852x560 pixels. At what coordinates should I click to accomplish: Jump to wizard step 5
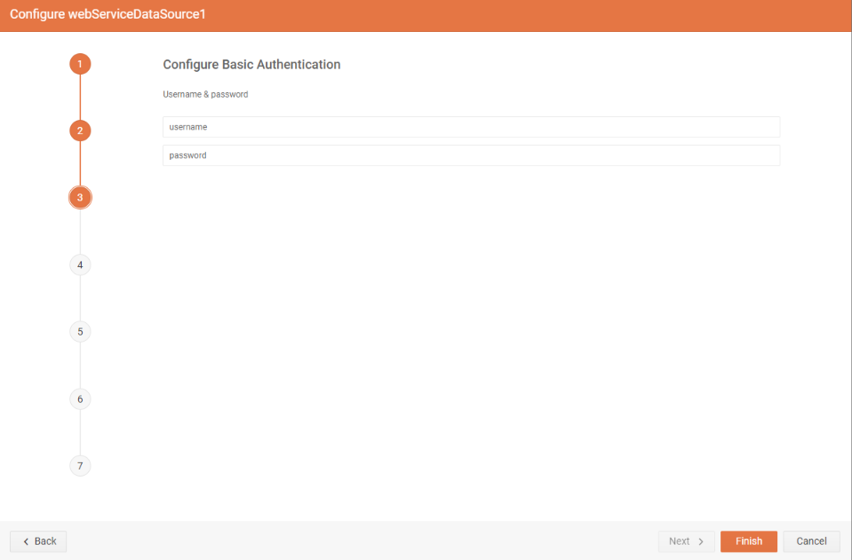point(80,331)
